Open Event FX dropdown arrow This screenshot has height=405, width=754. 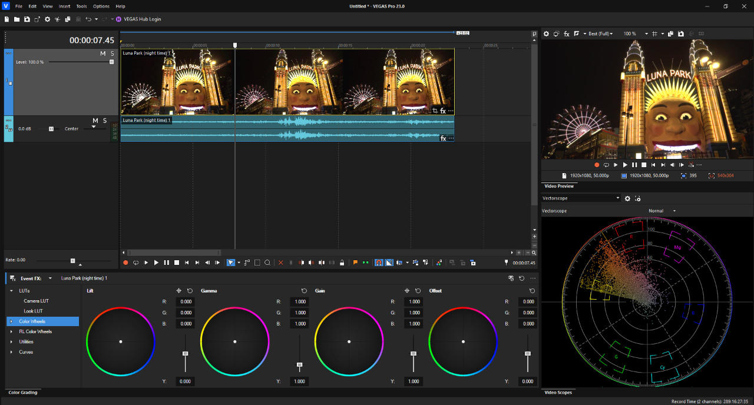pos(50,278)
